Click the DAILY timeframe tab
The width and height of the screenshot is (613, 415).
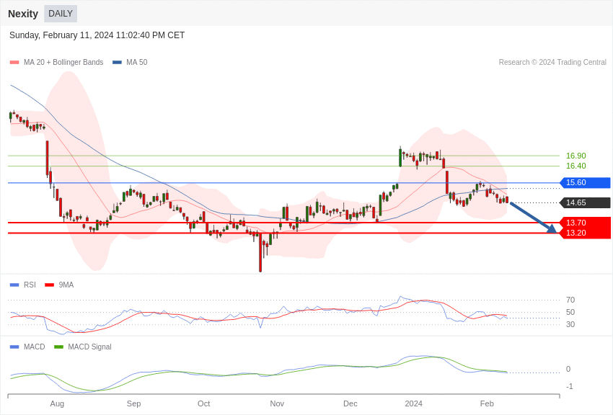point(61,14)
